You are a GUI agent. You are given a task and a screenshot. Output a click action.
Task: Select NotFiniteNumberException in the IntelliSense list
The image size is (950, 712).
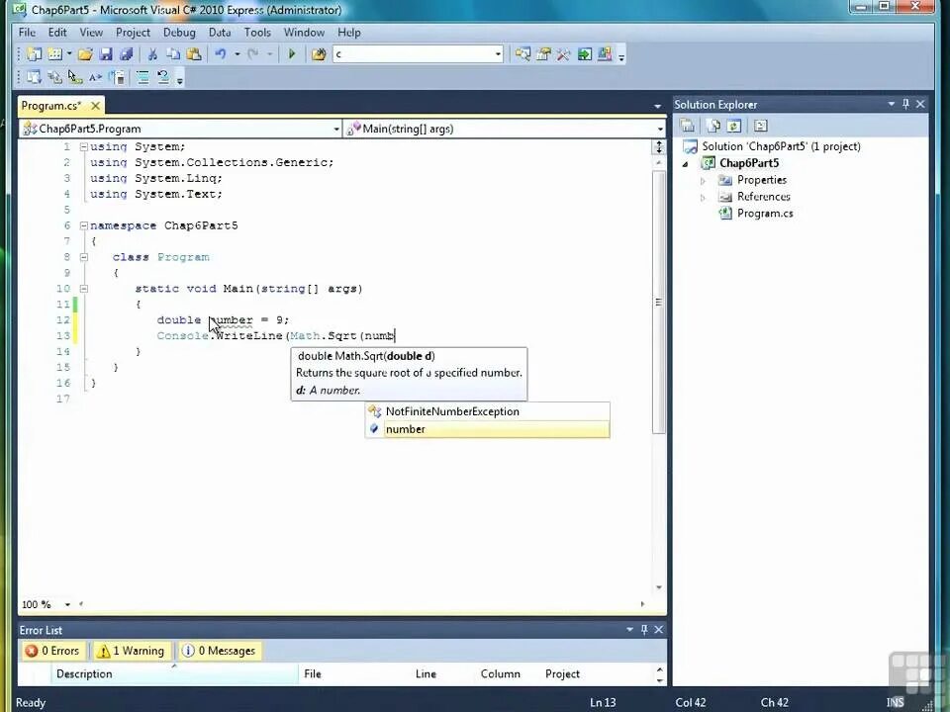click(x=488, y=411)
